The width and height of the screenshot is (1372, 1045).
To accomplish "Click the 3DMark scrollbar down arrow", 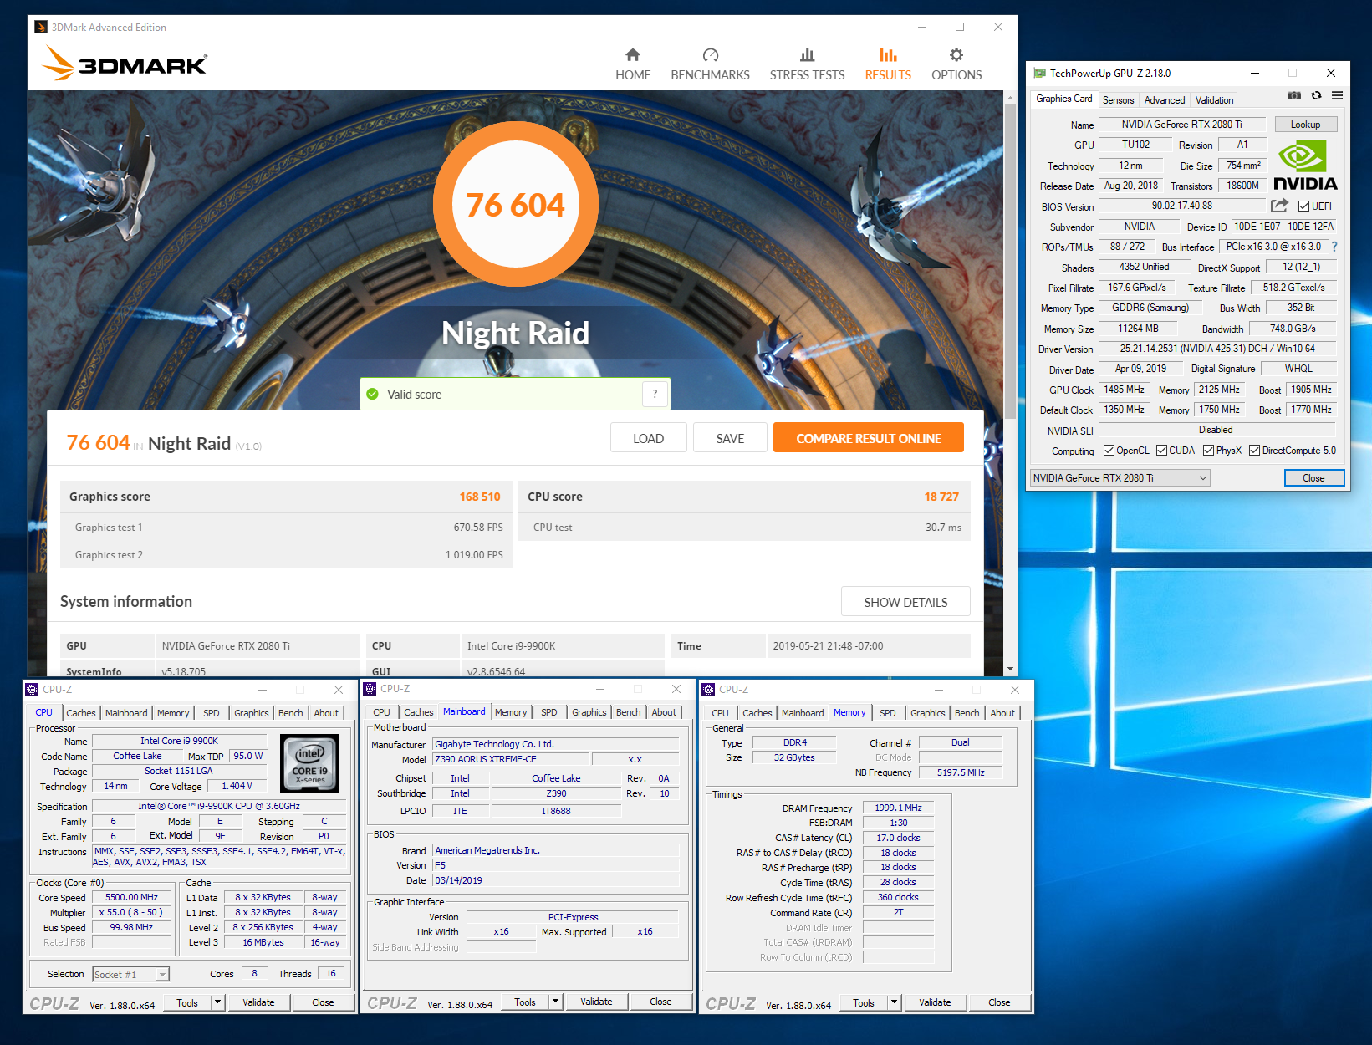I will pos(1010,669).
